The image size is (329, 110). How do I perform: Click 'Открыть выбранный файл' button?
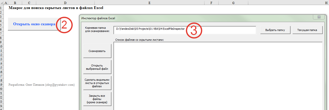(x=97, y=67)
